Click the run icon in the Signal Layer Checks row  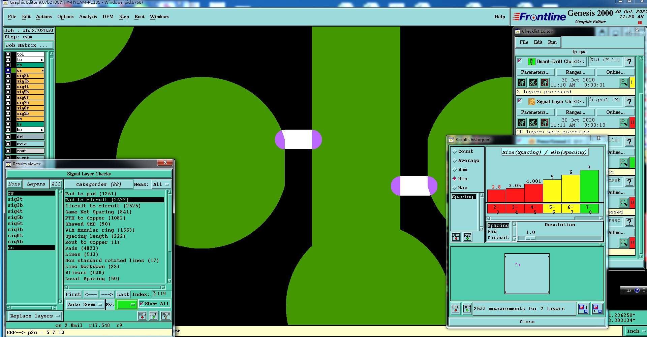pyautogui.click(x=522, y=123)
